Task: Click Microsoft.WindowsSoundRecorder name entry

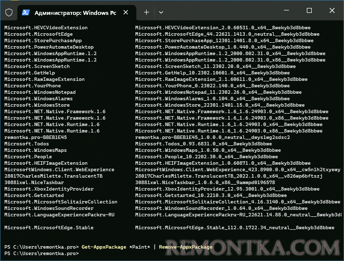Action: tap(49, 208)
